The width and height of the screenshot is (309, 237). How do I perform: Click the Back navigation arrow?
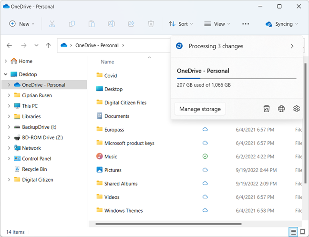[9, 45]
